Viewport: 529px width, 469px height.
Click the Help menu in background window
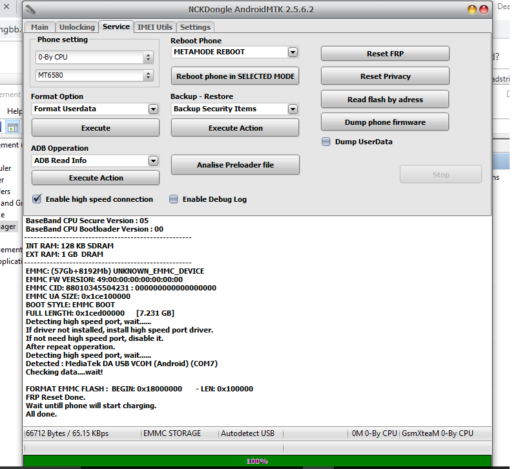pos(14,111)
